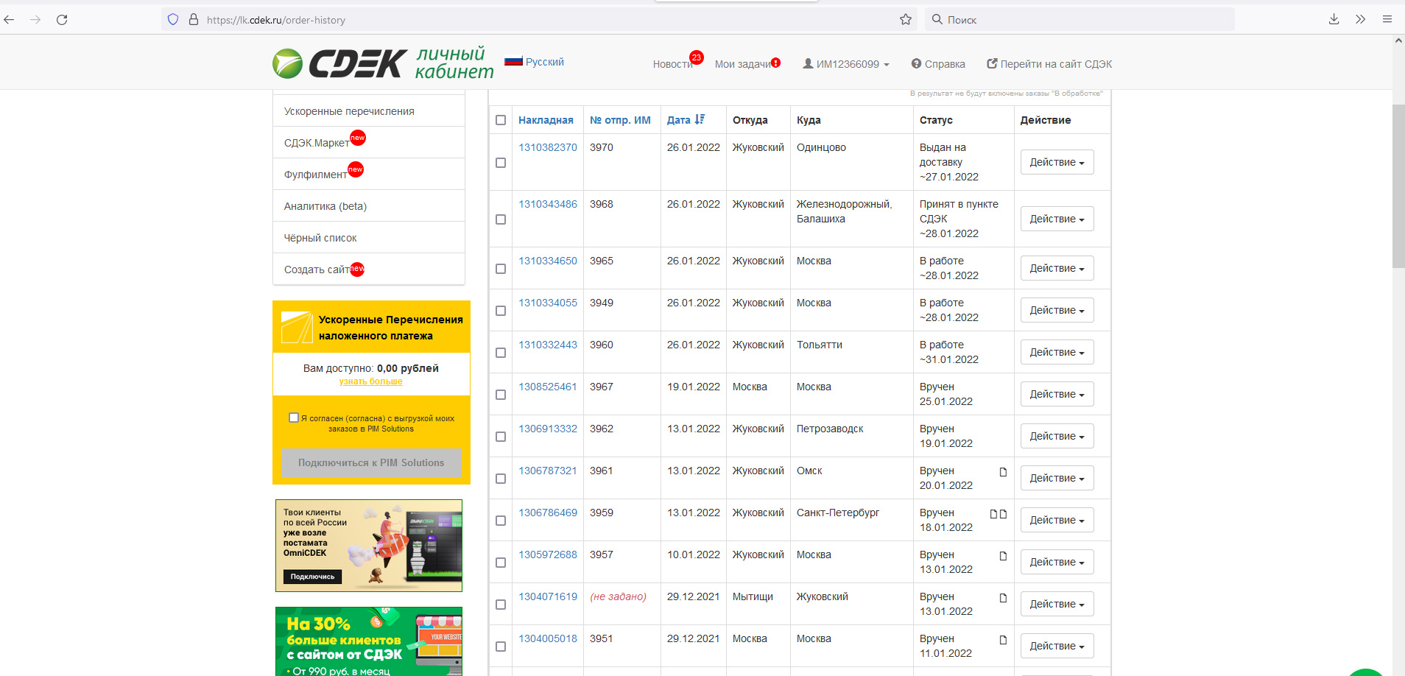1405x676 pixels.
Task: Expand Действие menu for order 1310334055
Action: point(1057,310)
